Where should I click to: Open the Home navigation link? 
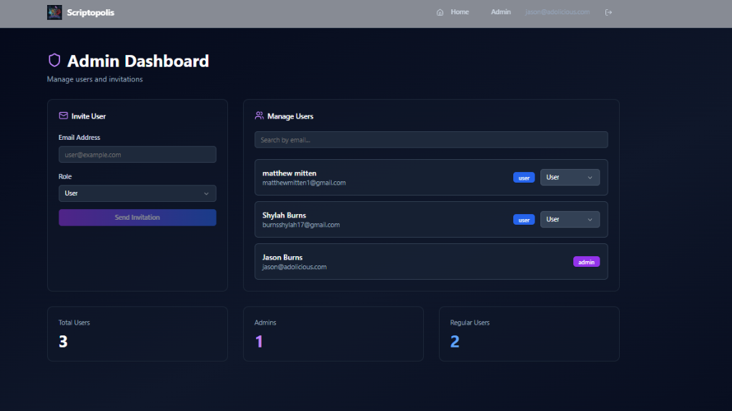point(460,12)
